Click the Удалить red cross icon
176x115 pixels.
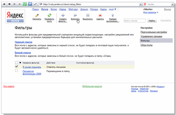100,15
